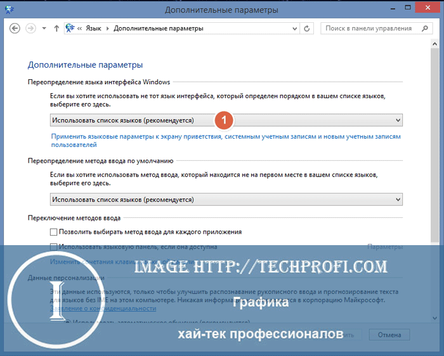The height and width of the screenshot is (356, 444).
Task: Click the Back navigation arrow
Action: [15, 29]
